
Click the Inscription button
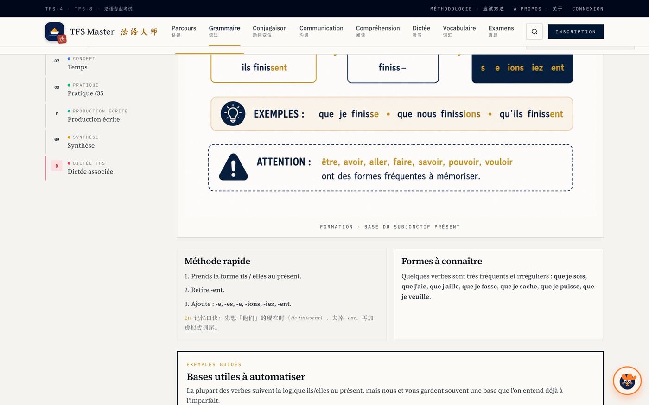pyautogui.click(x=576, y=31)
